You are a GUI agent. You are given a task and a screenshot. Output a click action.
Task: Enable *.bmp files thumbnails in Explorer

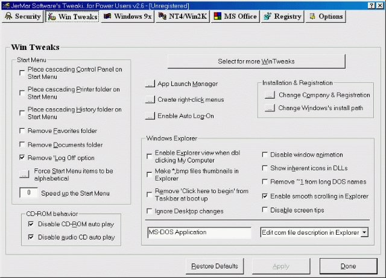pyautogui.click(x=149, y=175)
